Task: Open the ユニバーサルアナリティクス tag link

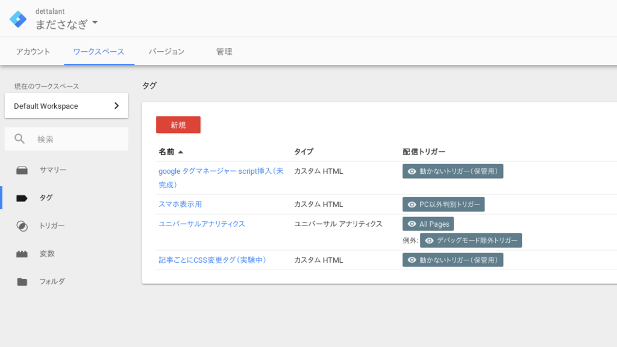Action: [x=201, y=224]
